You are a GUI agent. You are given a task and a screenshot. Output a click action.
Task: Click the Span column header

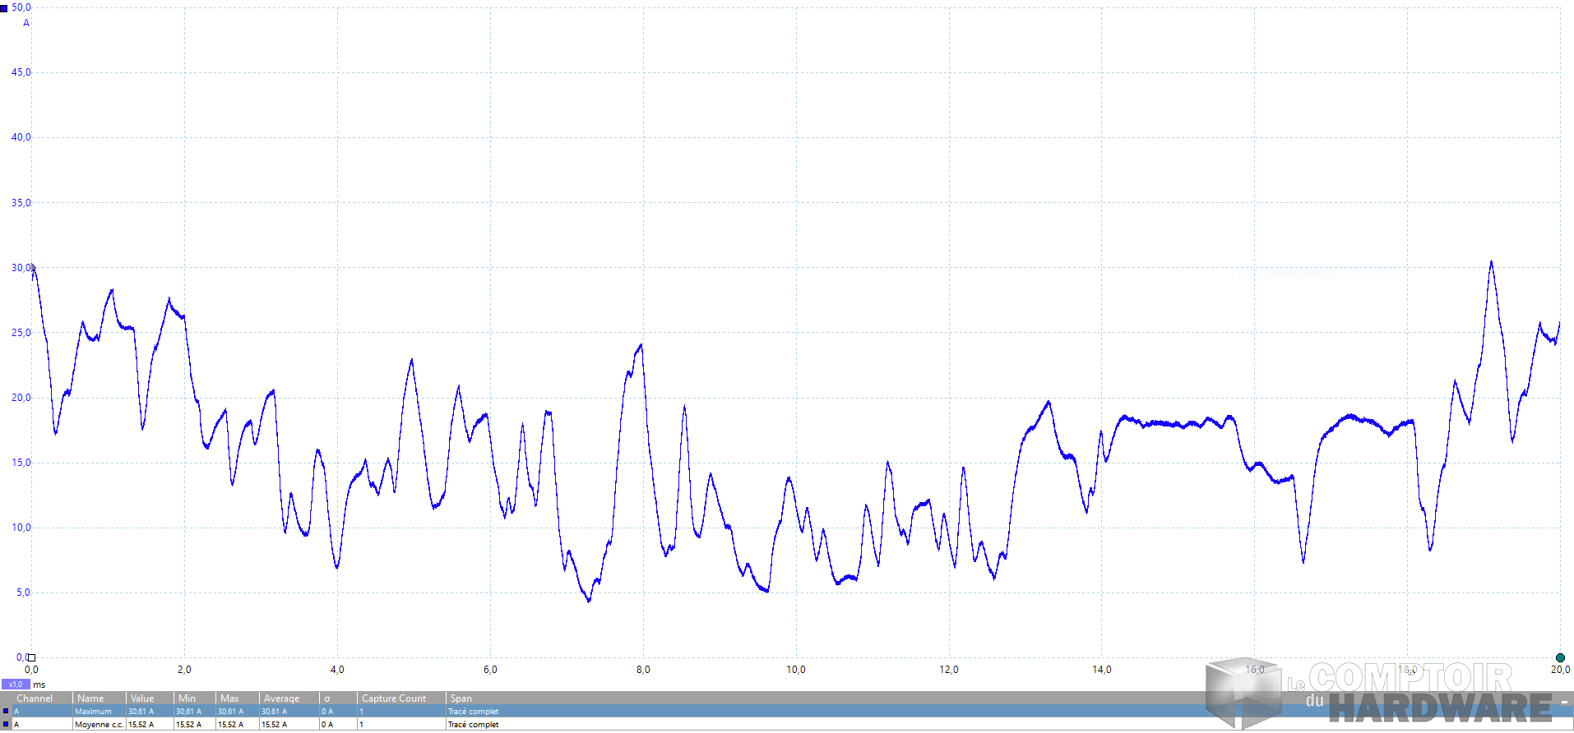(461, 698)
